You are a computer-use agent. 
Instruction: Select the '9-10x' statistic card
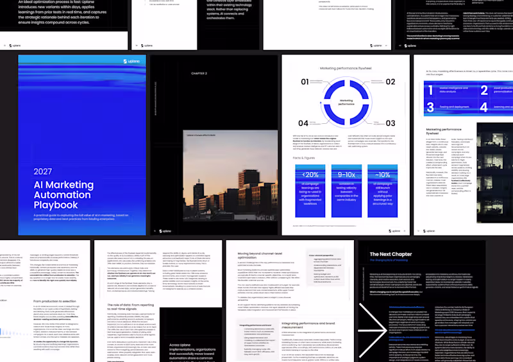click(346, 191)
